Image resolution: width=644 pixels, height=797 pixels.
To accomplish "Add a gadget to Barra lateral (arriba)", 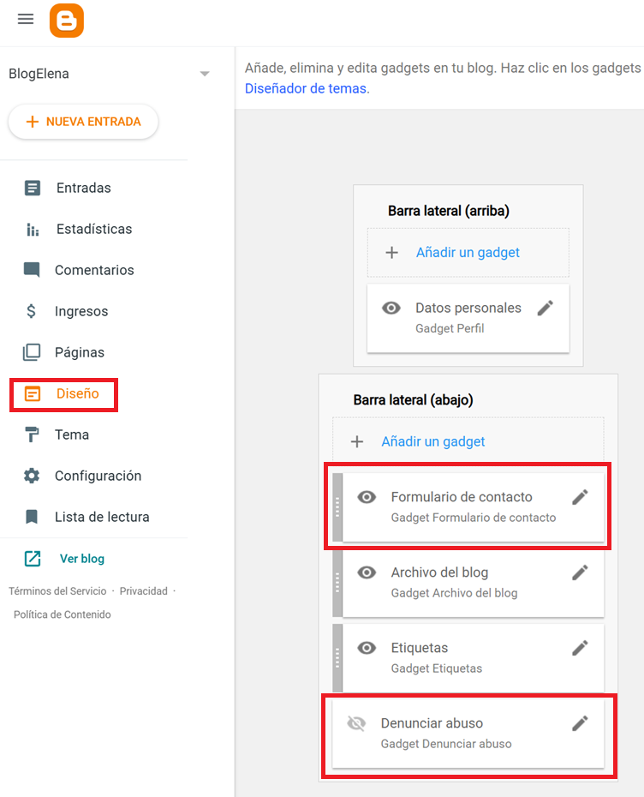I will click(x=468, y=253).
